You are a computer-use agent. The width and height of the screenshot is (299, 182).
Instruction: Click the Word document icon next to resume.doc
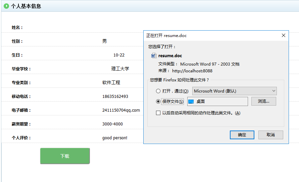(x=154, y=56)
